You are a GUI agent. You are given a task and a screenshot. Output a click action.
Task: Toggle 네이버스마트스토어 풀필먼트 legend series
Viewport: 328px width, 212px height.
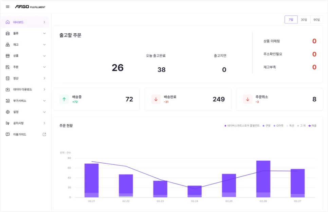click(x=242, y=126)
